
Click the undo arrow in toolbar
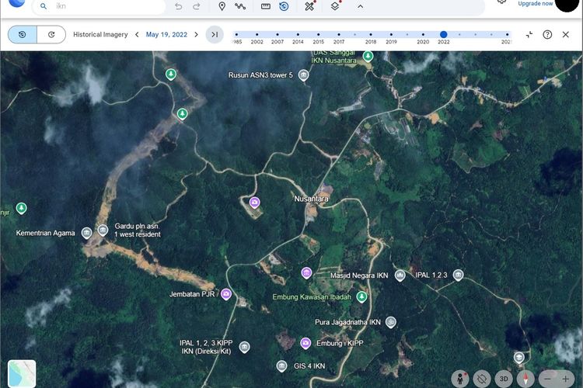(179, 6)
